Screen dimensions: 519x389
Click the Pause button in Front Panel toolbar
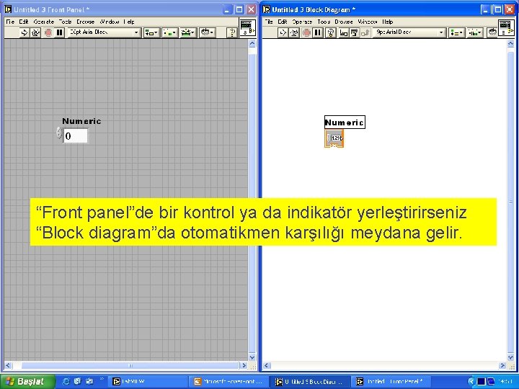[60, 32]
